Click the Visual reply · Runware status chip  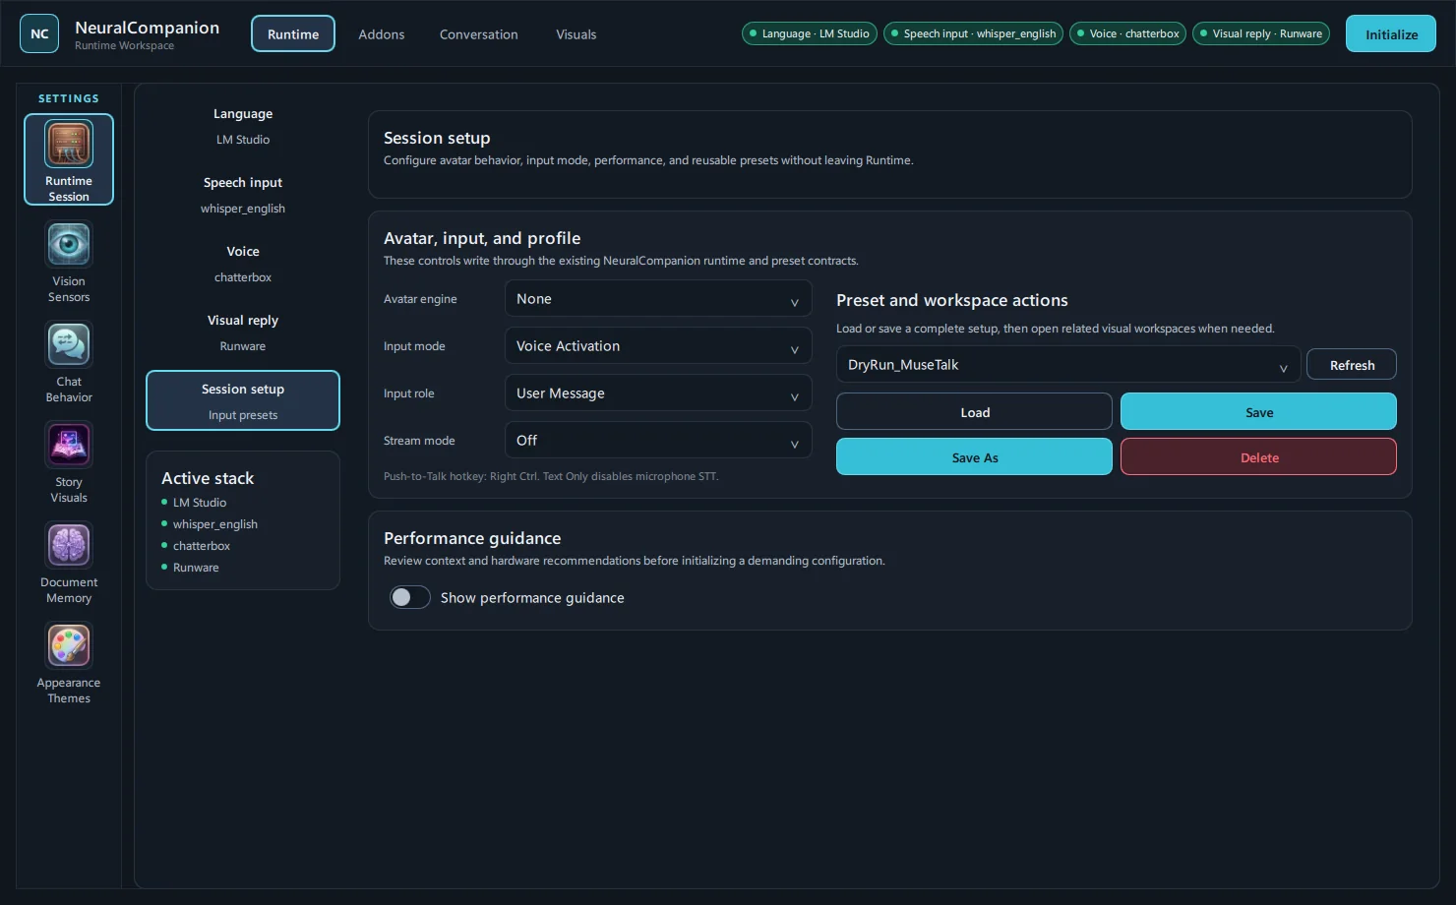pyautogui.click(x=1261, y=33)
